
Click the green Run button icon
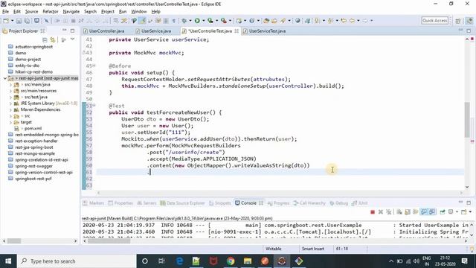(197, 21)
